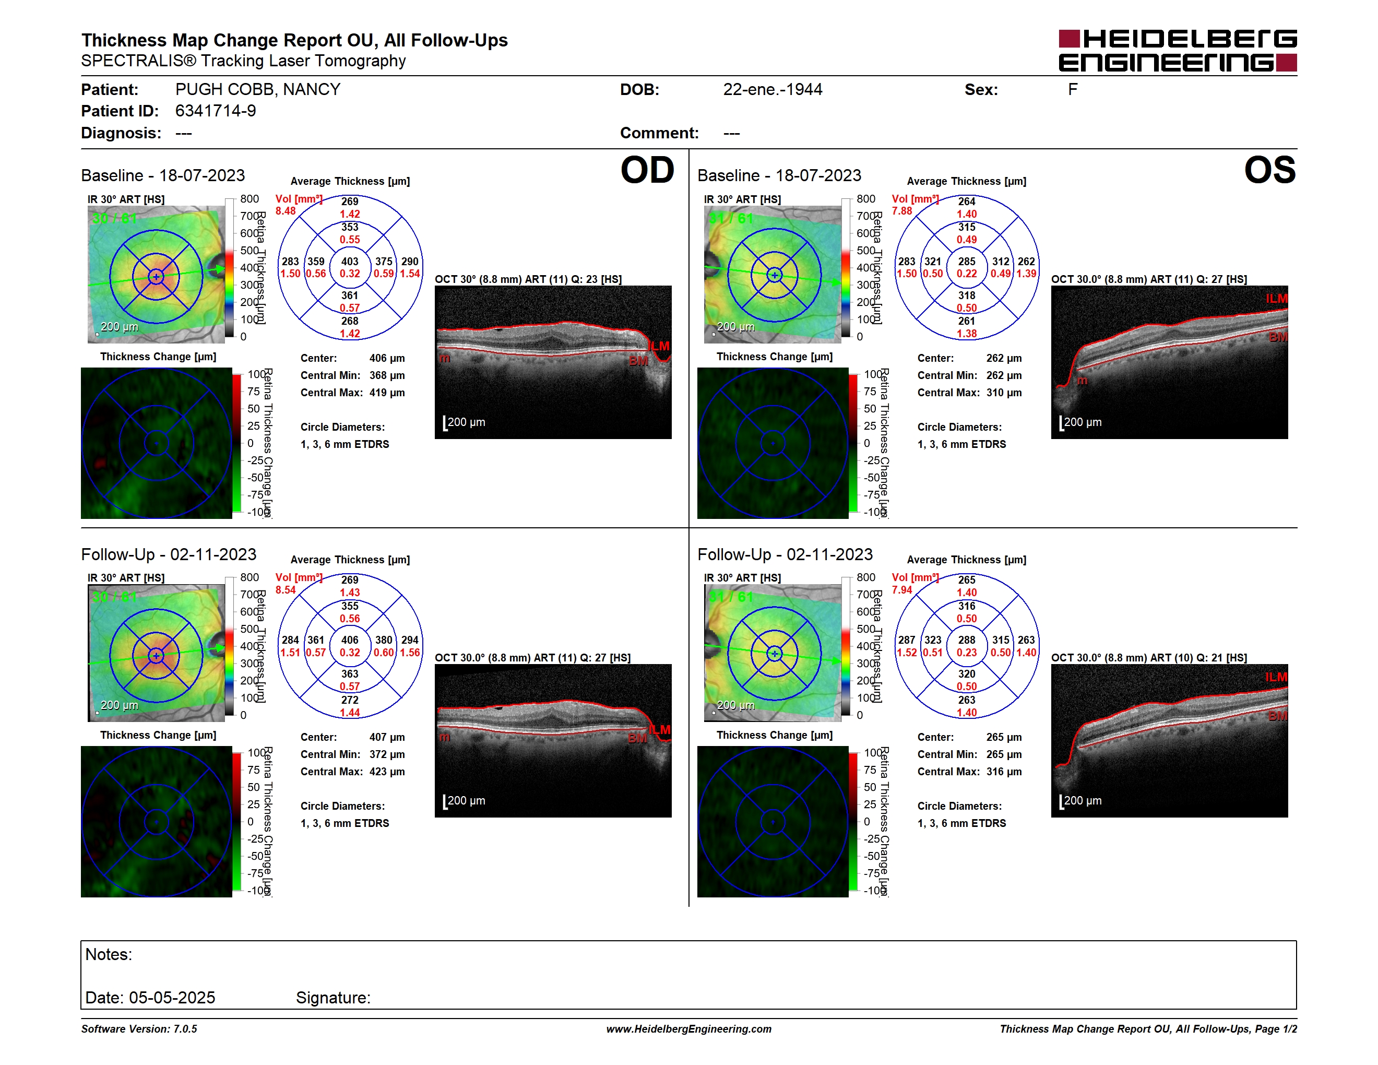Click the OS 'Baseline - 18-07-2023' heading
The width and height of the screenshot is (1378, 1065).
pos(779,175)
